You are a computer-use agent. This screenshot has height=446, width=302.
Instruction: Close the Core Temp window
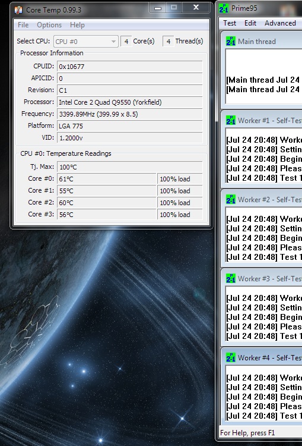tap(196, 8)
